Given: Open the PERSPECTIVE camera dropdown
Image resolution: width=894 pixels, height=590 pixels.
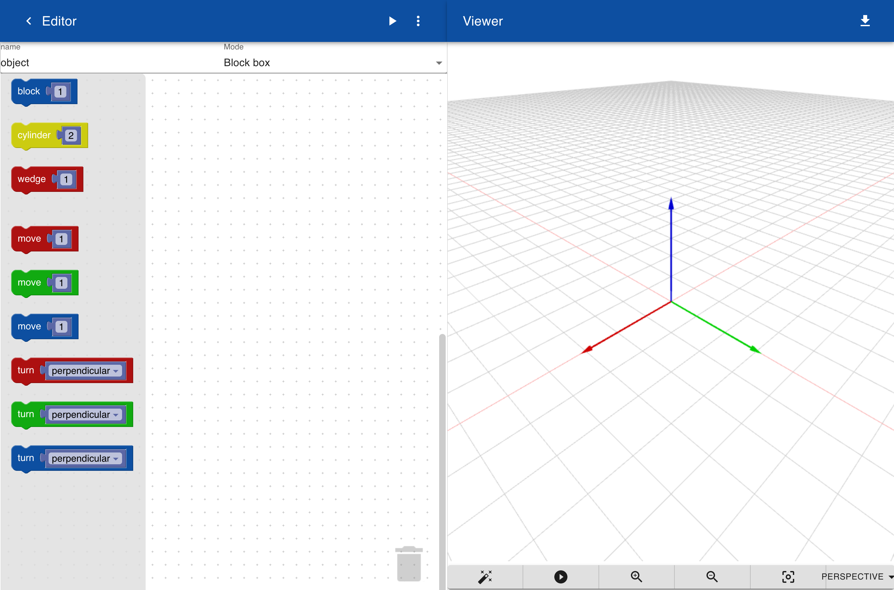Looking at the screenshot, I should point(857,577).
